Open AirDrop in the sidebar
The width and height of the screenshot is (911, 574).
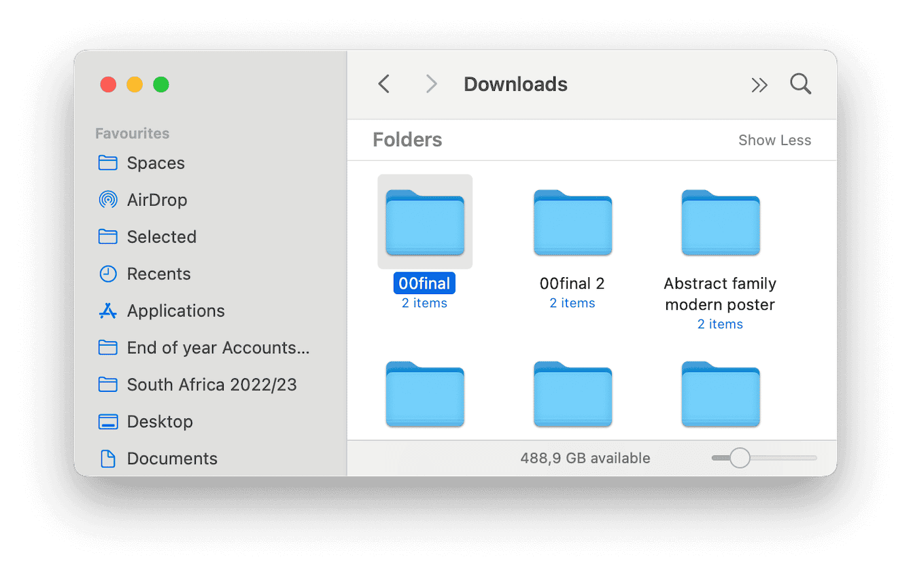(156, 200)
